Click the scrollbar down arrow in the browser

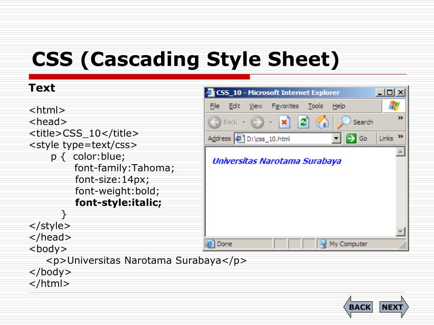(401, 231)
